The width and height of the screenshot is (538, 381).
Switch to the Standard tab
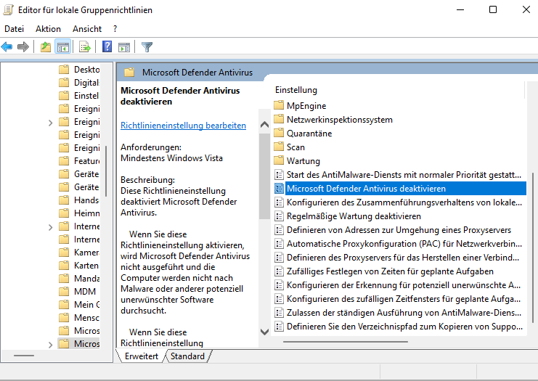click(187, 356)
